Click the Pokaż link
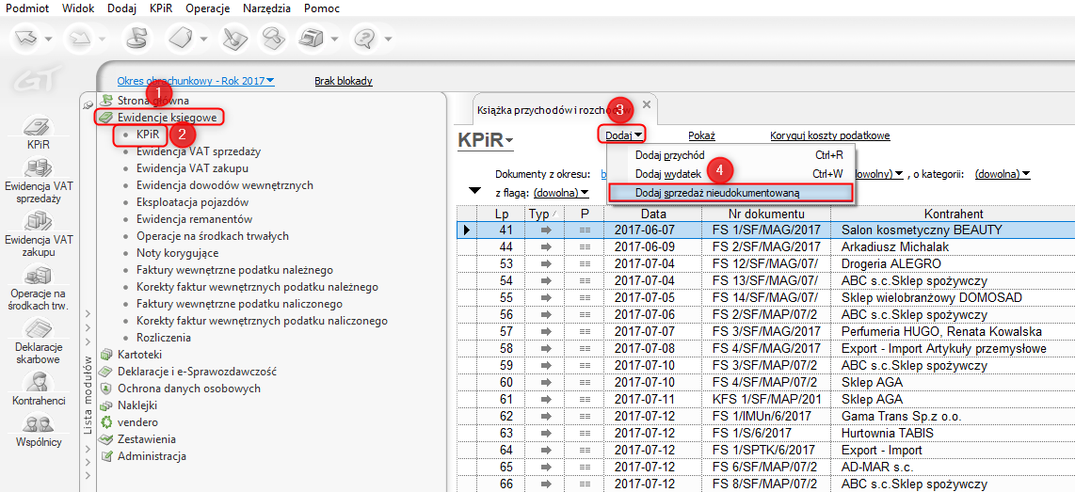This screenshot has height=492, width=1075. [701, 135]
